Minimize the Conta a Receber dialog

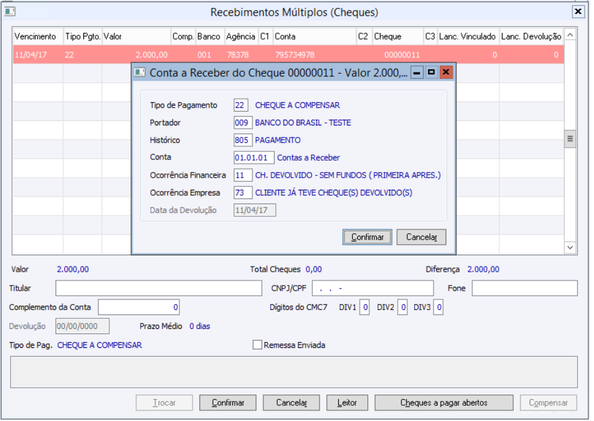(417, 72)
